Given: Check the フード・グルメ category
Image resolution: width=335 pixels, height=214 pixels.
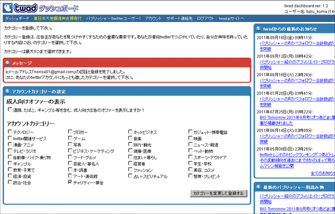Looking at the screenshot, I should [70, 157].
